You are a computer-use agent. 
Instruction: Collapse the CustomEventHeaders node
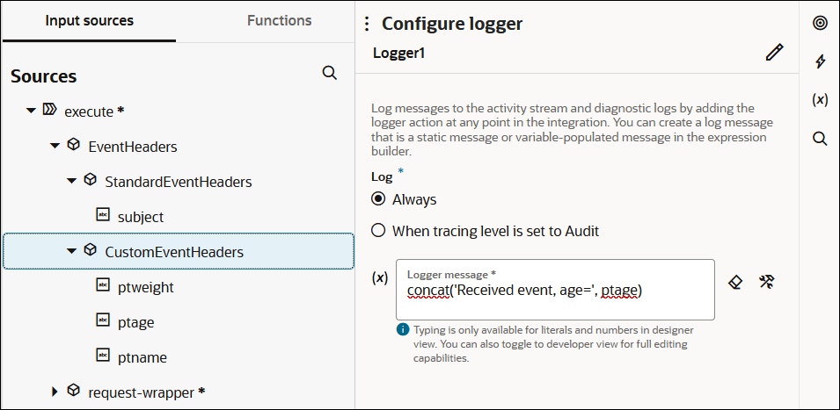72,251
